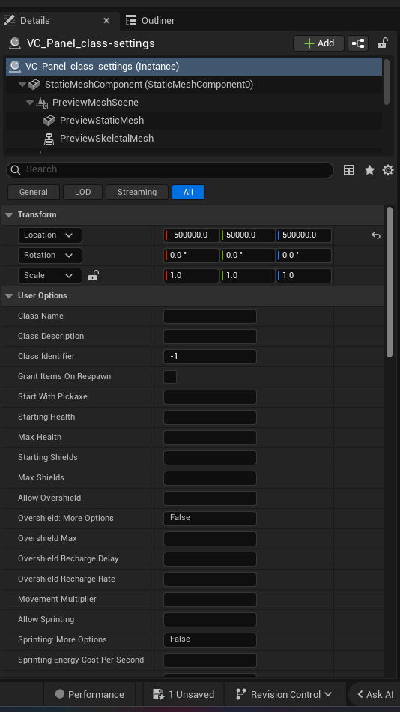
Task: Show only favorites star icon
Action: point(369,170)
